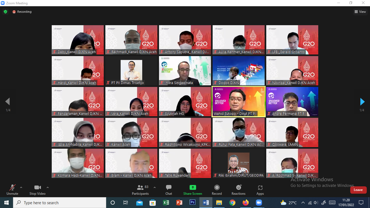Go to previous page of video tiles
Viewport: 370px width, 208px height.
click(8, 102)
